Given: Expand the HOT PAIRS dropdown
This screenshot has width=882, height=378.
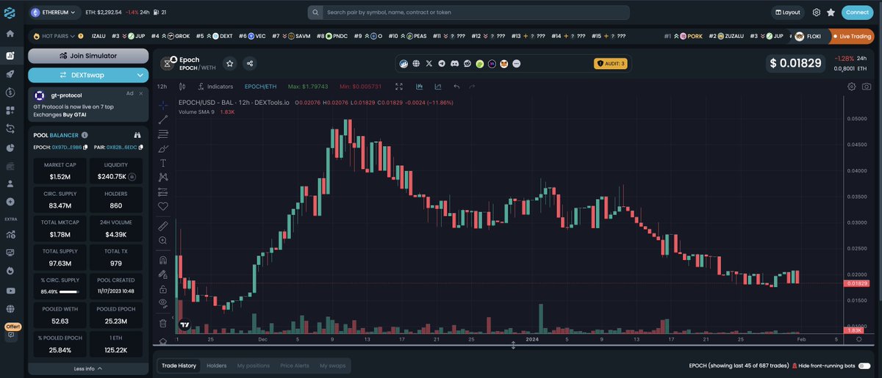Looking at the screenshot, I should [58, 35].
